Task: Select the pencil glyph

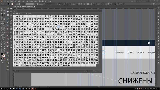Action: tap(30, 21)
